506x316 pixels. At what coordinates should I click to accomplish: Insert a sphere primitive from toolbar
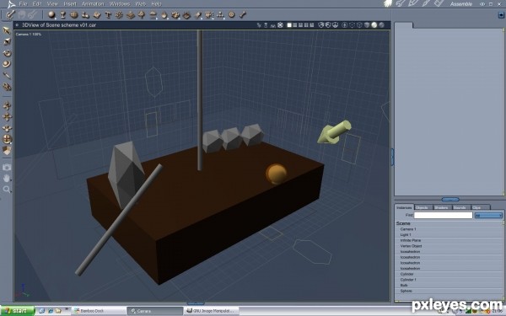coord(51,15)
